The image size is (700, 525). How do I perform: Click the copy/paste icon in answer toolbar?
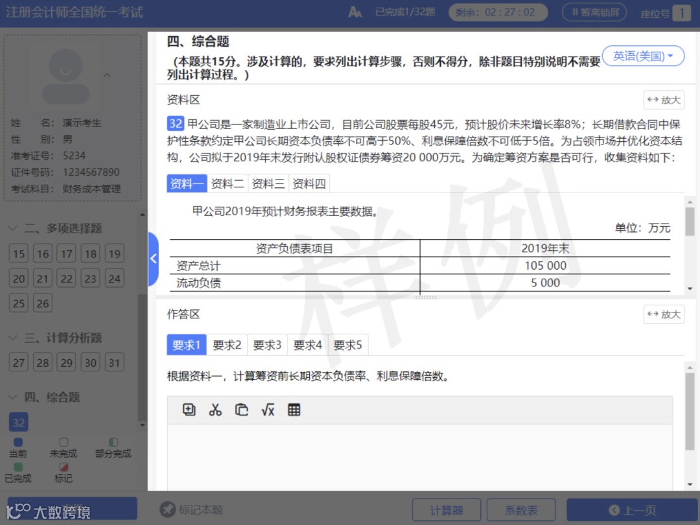click(242, 410)
